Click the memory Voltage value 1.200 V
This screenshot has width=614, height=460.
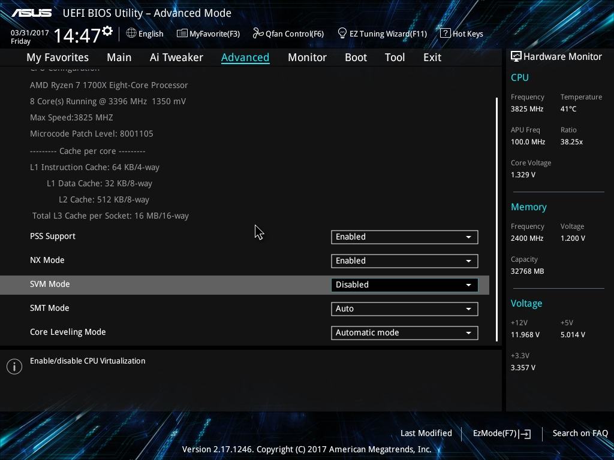573,238
